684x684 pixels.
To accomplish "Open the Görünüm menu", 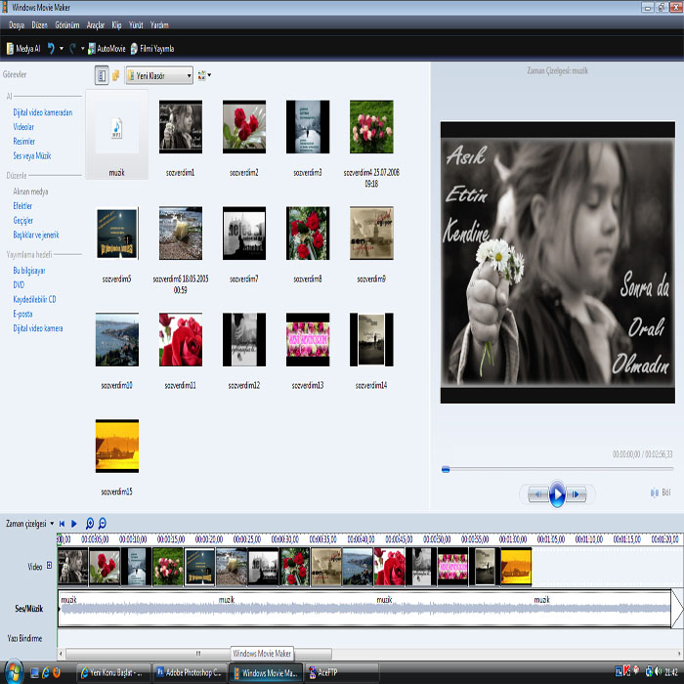I will [x=67, y=24].
